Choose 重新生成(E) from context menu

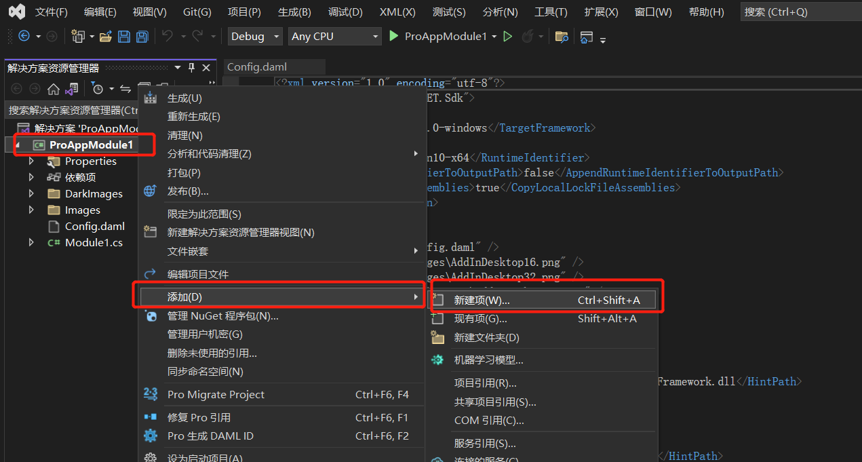194,117
